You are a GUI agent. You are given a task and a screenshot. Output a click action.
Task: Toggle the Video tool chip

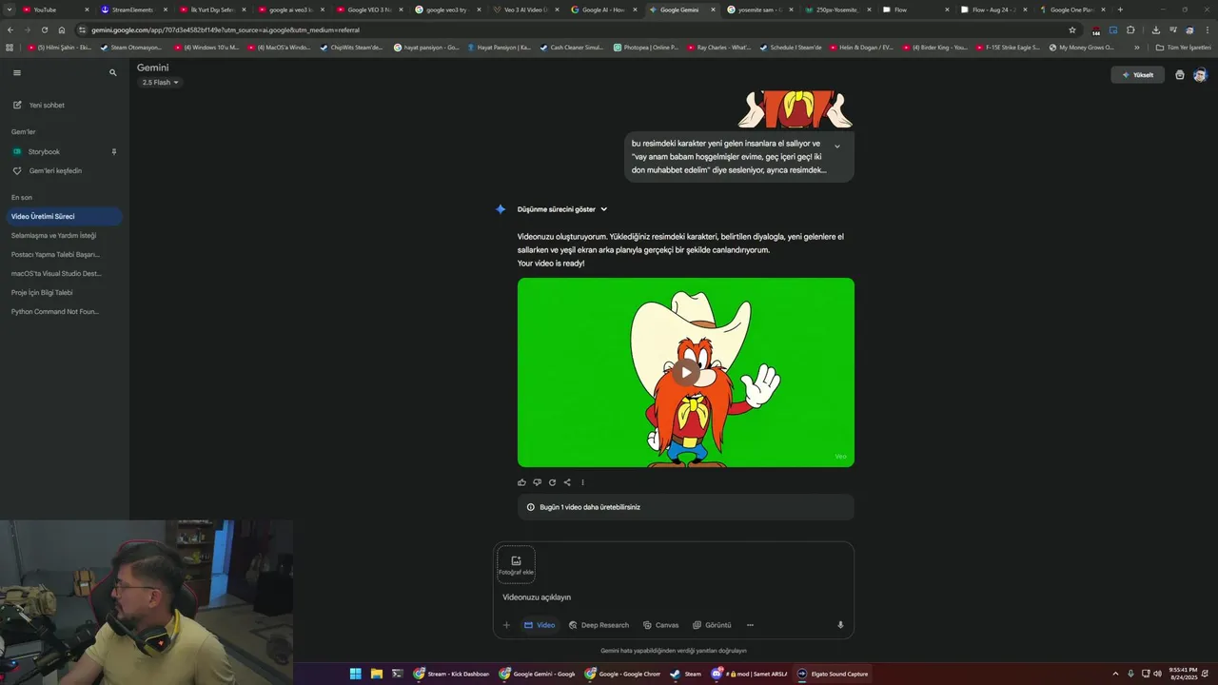tap(540, 625)
